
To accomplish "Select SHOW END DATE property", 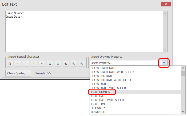I will pyautogui.click(x=135, y=76).
